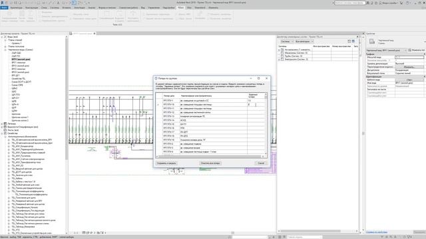426x239 pixels.
Task: Close the System Browser panel
Action: pos(357,37)
